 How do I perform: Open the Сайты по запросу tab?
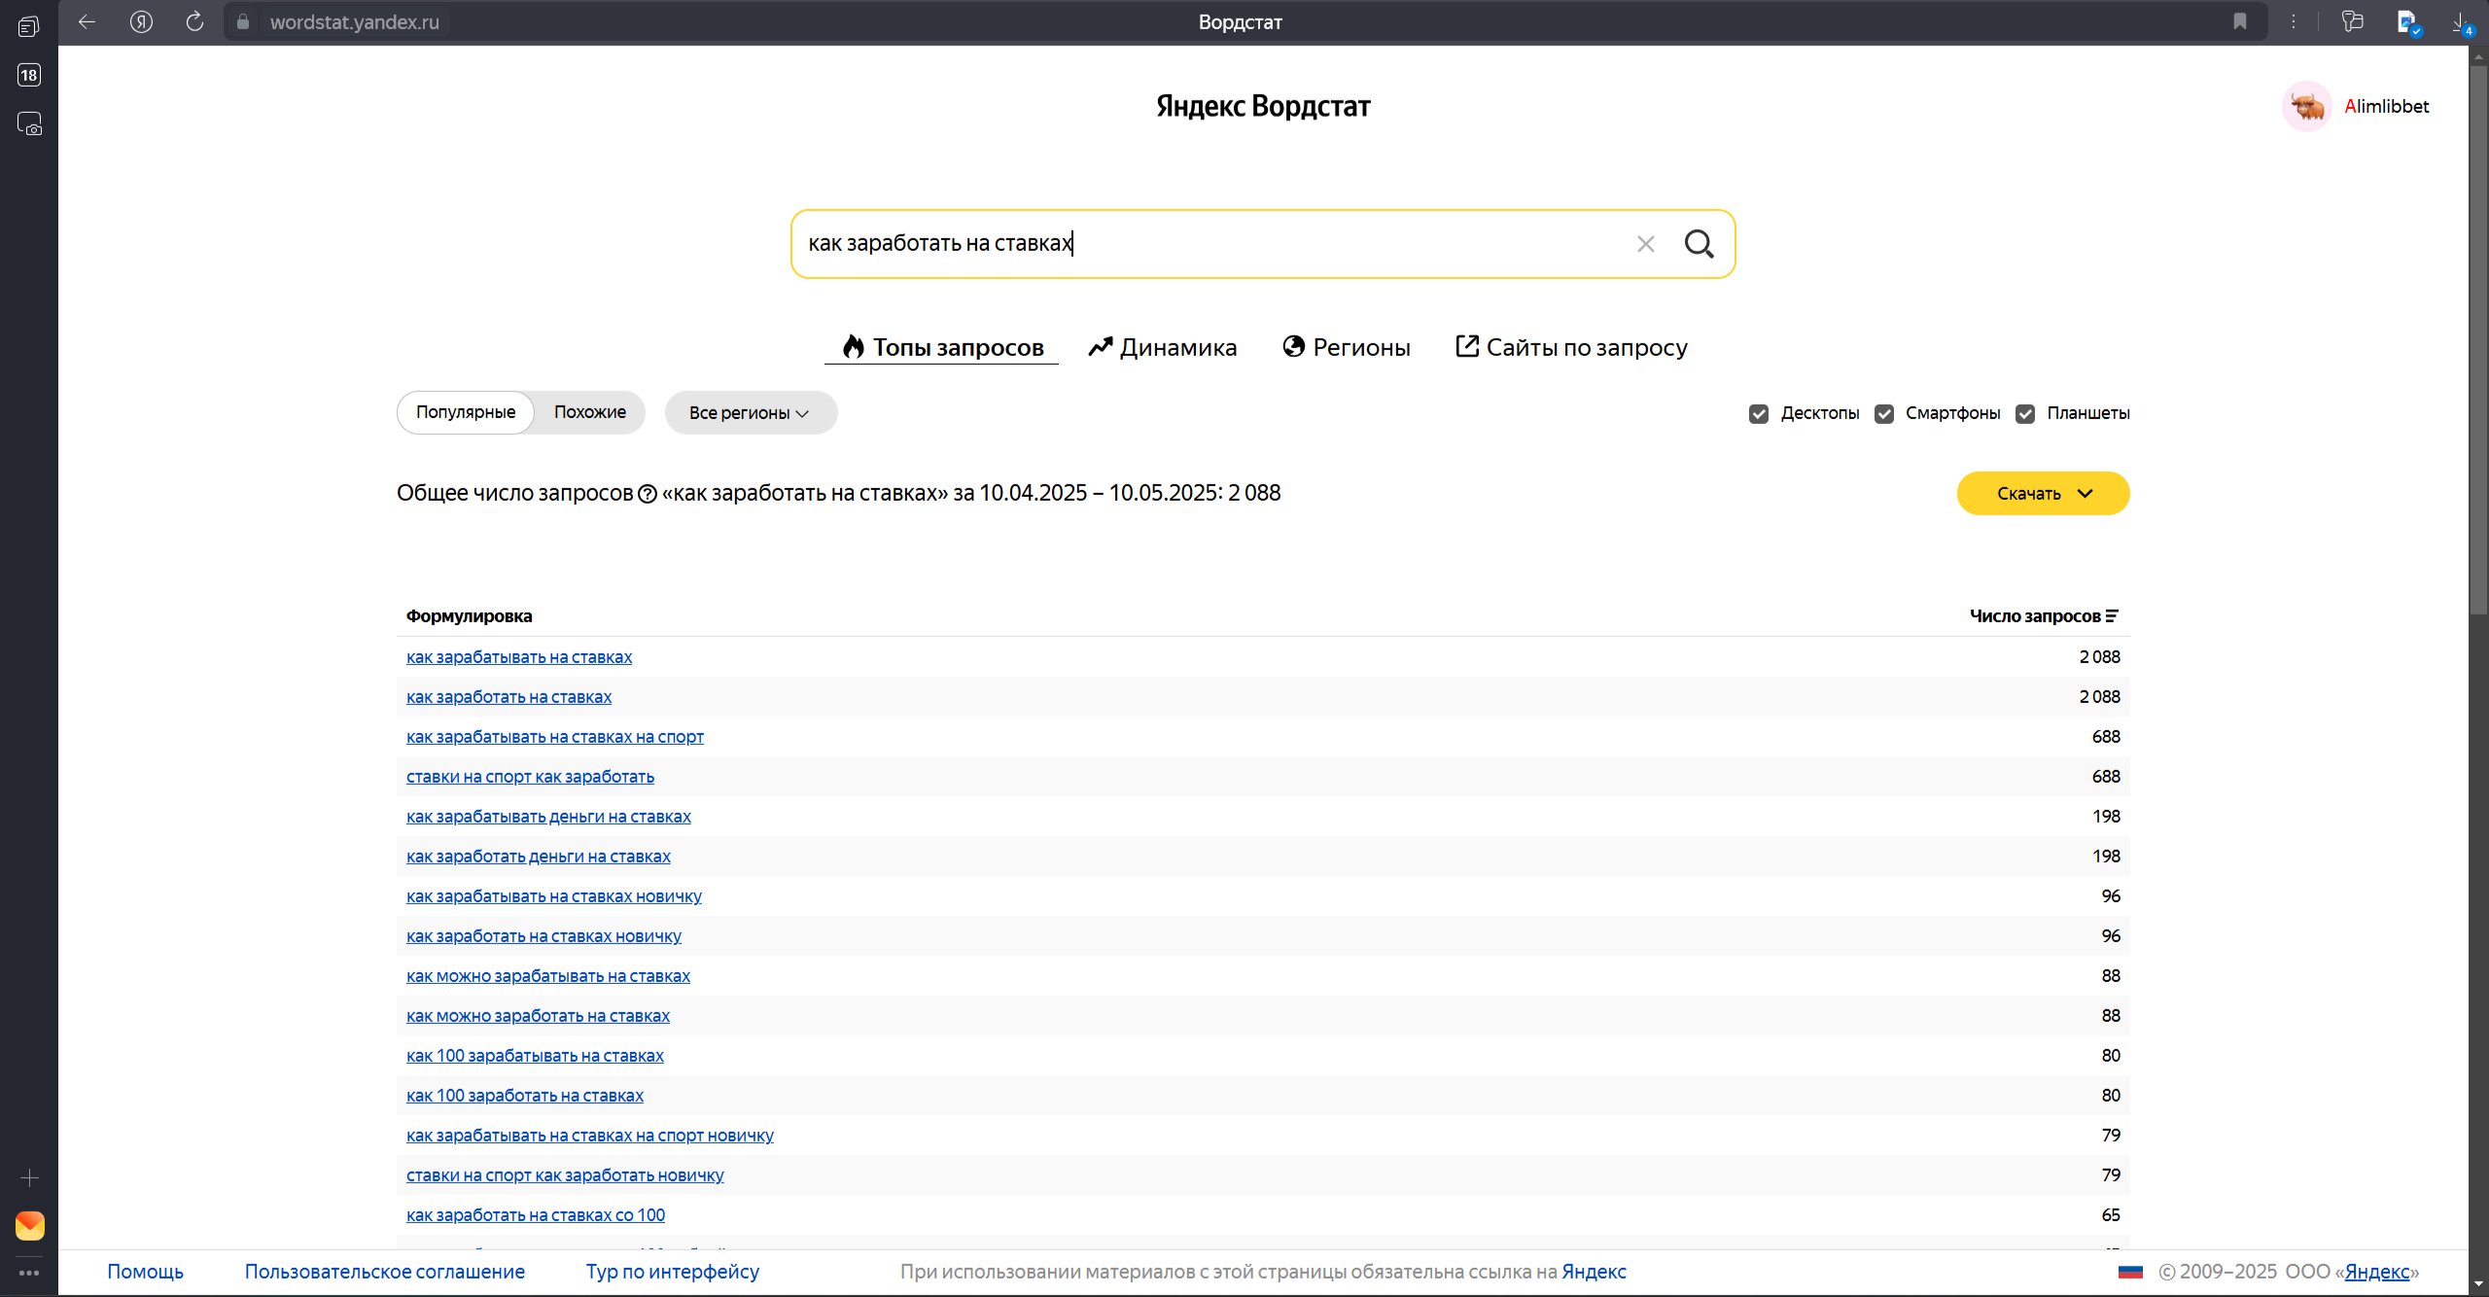click(1571, 347)
